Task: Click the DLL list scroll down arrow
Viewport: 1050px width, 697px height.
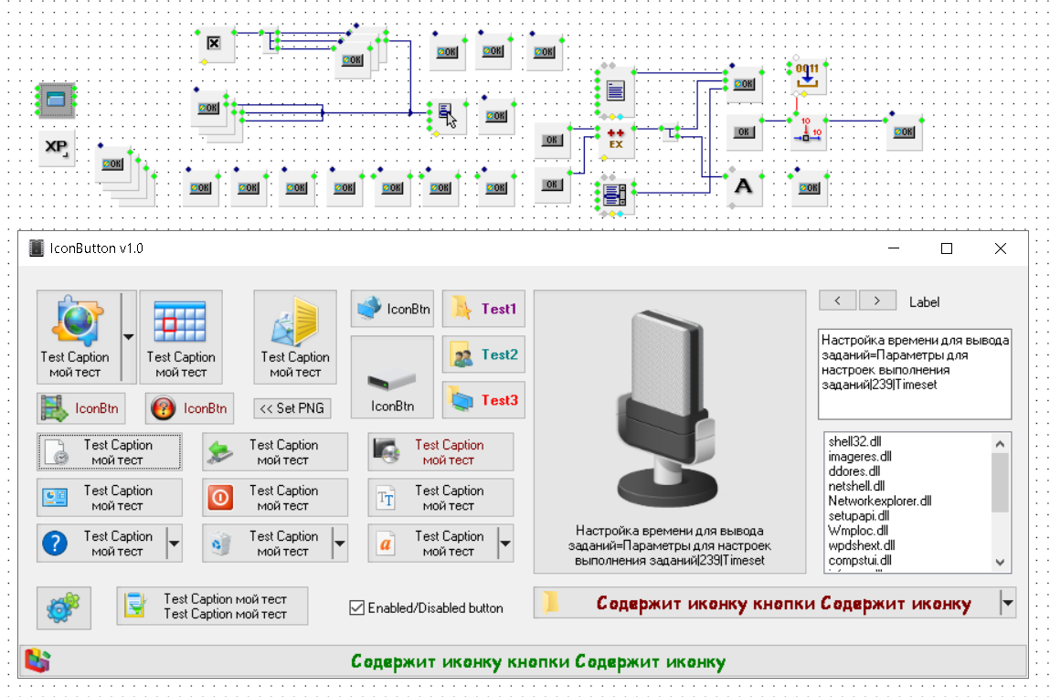Action: click(x=1001, y=563)
